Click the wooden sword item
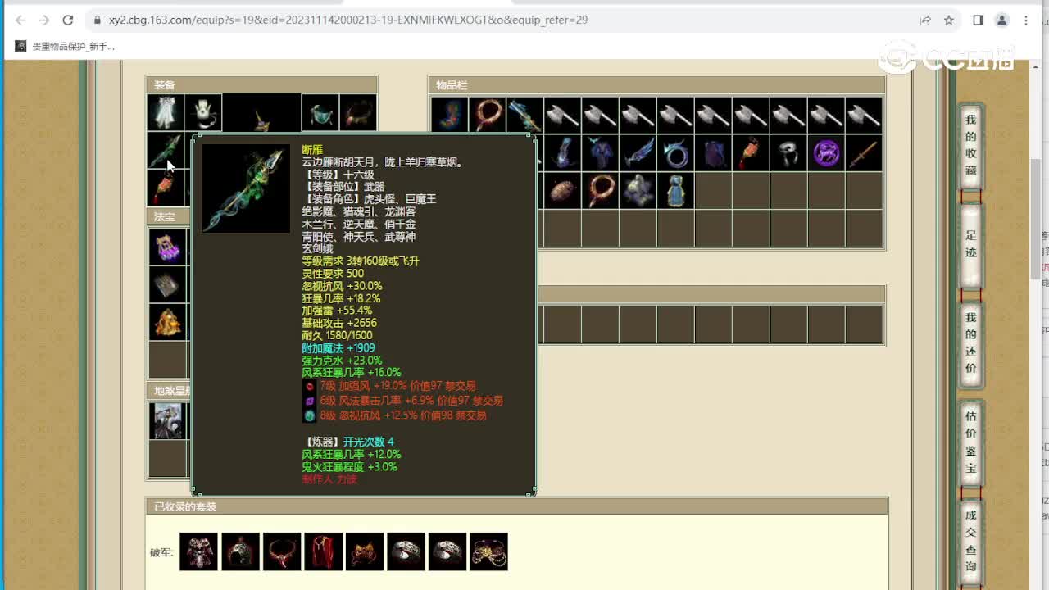1049x590 pixels. 864,152
